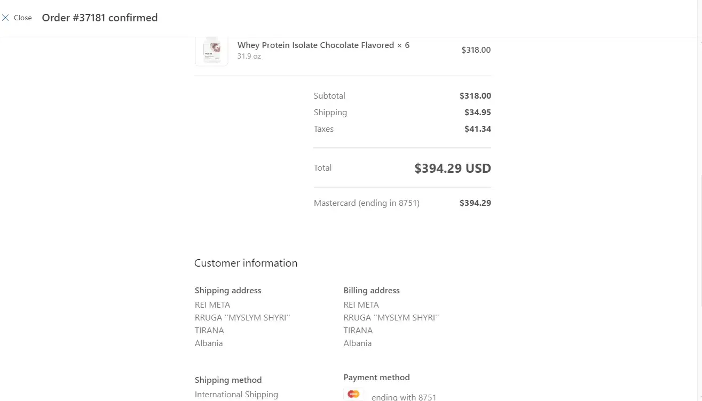Click the Shipping address heading
This screenshot has width=702, height=401.
point(228,291)
